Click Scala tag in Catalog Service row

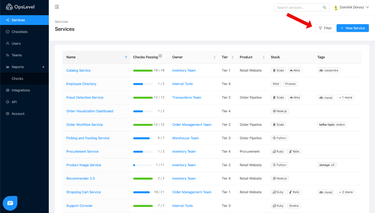pos(278,70)
